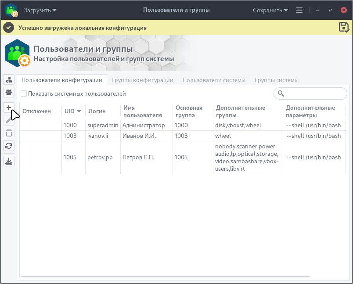Delete a user using the trash icon
Screen dimensions: 353x284
8,133
